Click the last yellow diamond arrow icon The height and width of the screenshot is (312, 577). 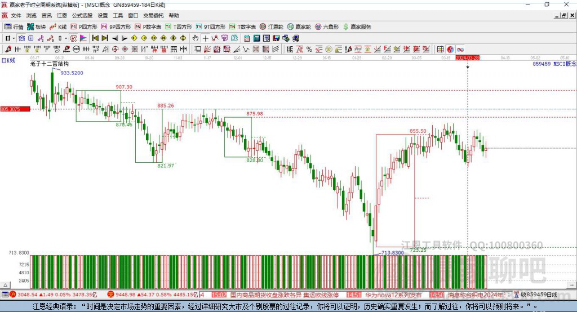(x=183, y=38)
